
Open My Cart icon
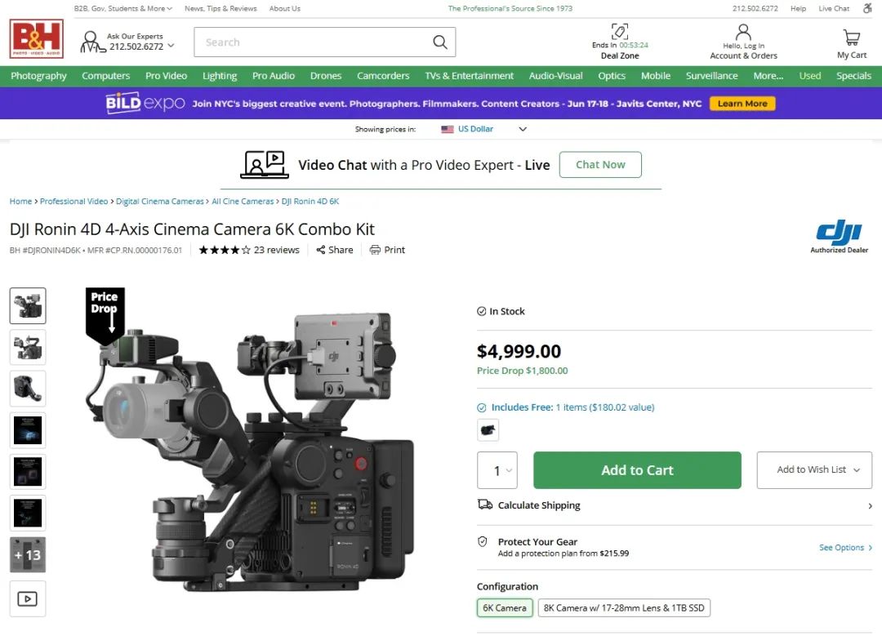pyautogui.click(x=852, y=38)
